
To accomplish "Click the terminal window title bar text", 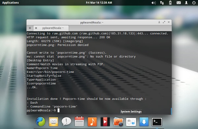I will pos(92,22).
